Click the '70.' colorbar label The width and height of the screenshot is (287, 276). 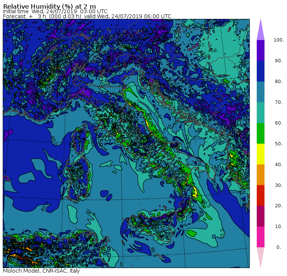[279, 102]
